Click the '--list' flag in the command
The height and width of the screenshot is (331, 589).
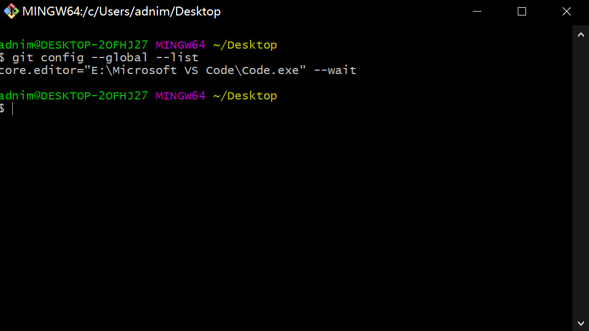point(177,57)
